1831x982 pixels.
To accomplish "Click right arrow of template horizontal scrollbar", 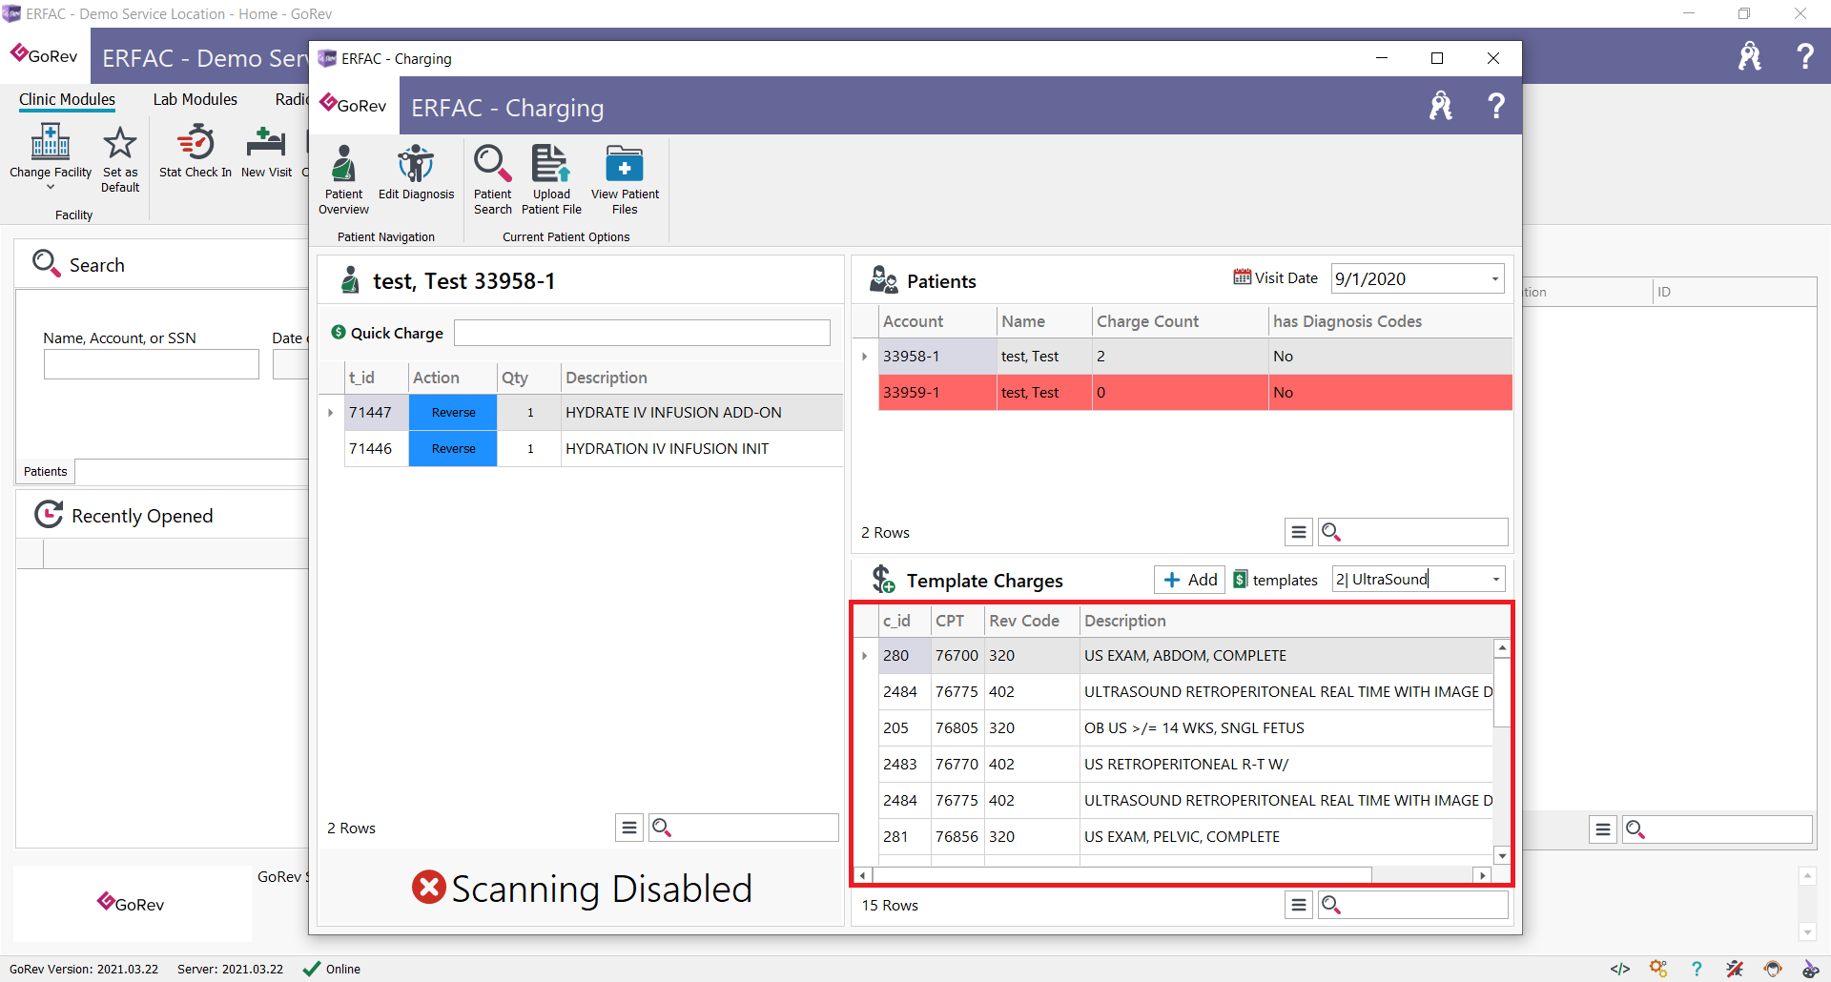I will click(x=1482, y=875).
